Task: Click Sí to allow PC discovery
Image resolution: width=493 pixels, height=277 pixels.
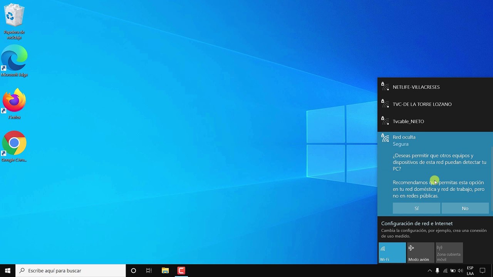Action: pos(416,208)
